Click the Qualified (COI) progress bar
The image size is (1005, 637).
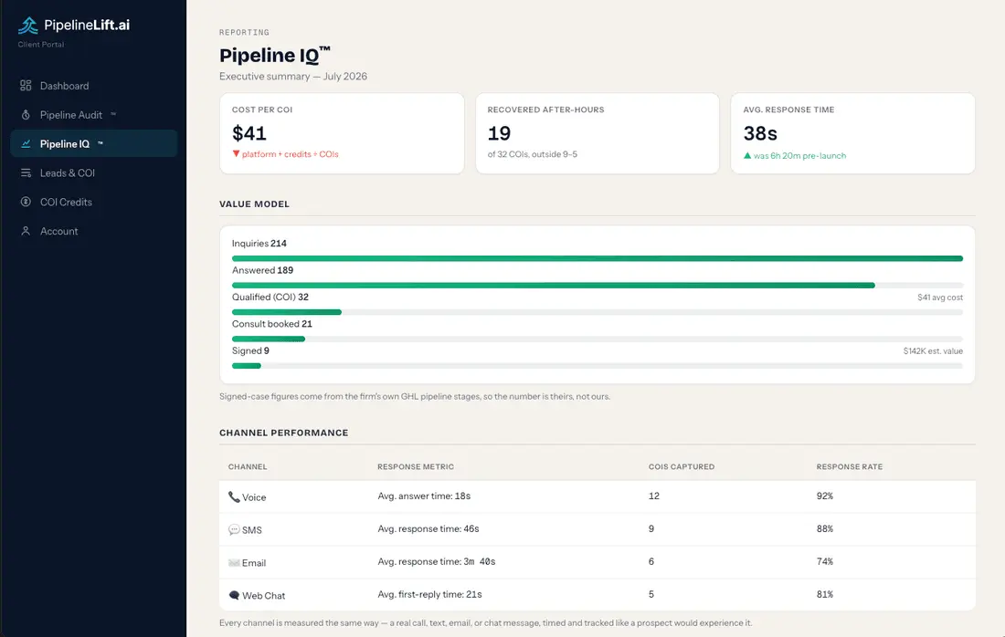(x=598, y=312)
